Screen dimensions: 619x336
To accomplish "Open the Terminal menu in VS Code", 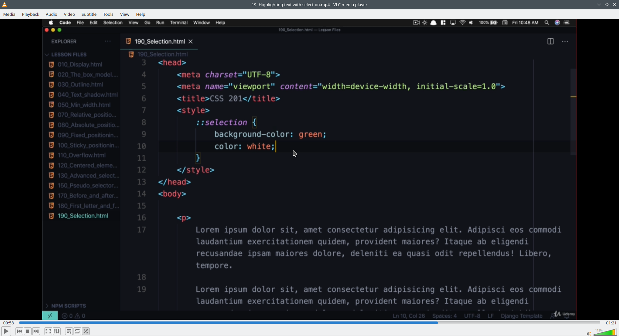I will coord(179,23).
